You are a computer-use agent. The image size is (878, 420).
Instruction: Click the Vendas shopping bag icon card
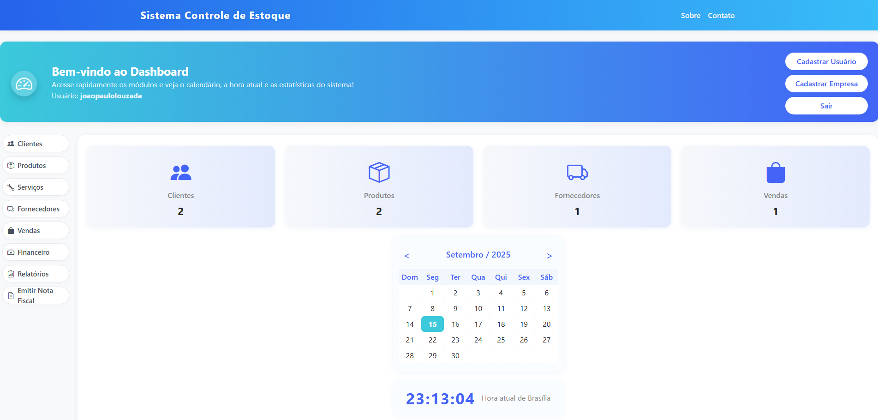click(775, 186)
